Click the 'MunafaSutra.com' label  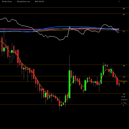(23, 2)
